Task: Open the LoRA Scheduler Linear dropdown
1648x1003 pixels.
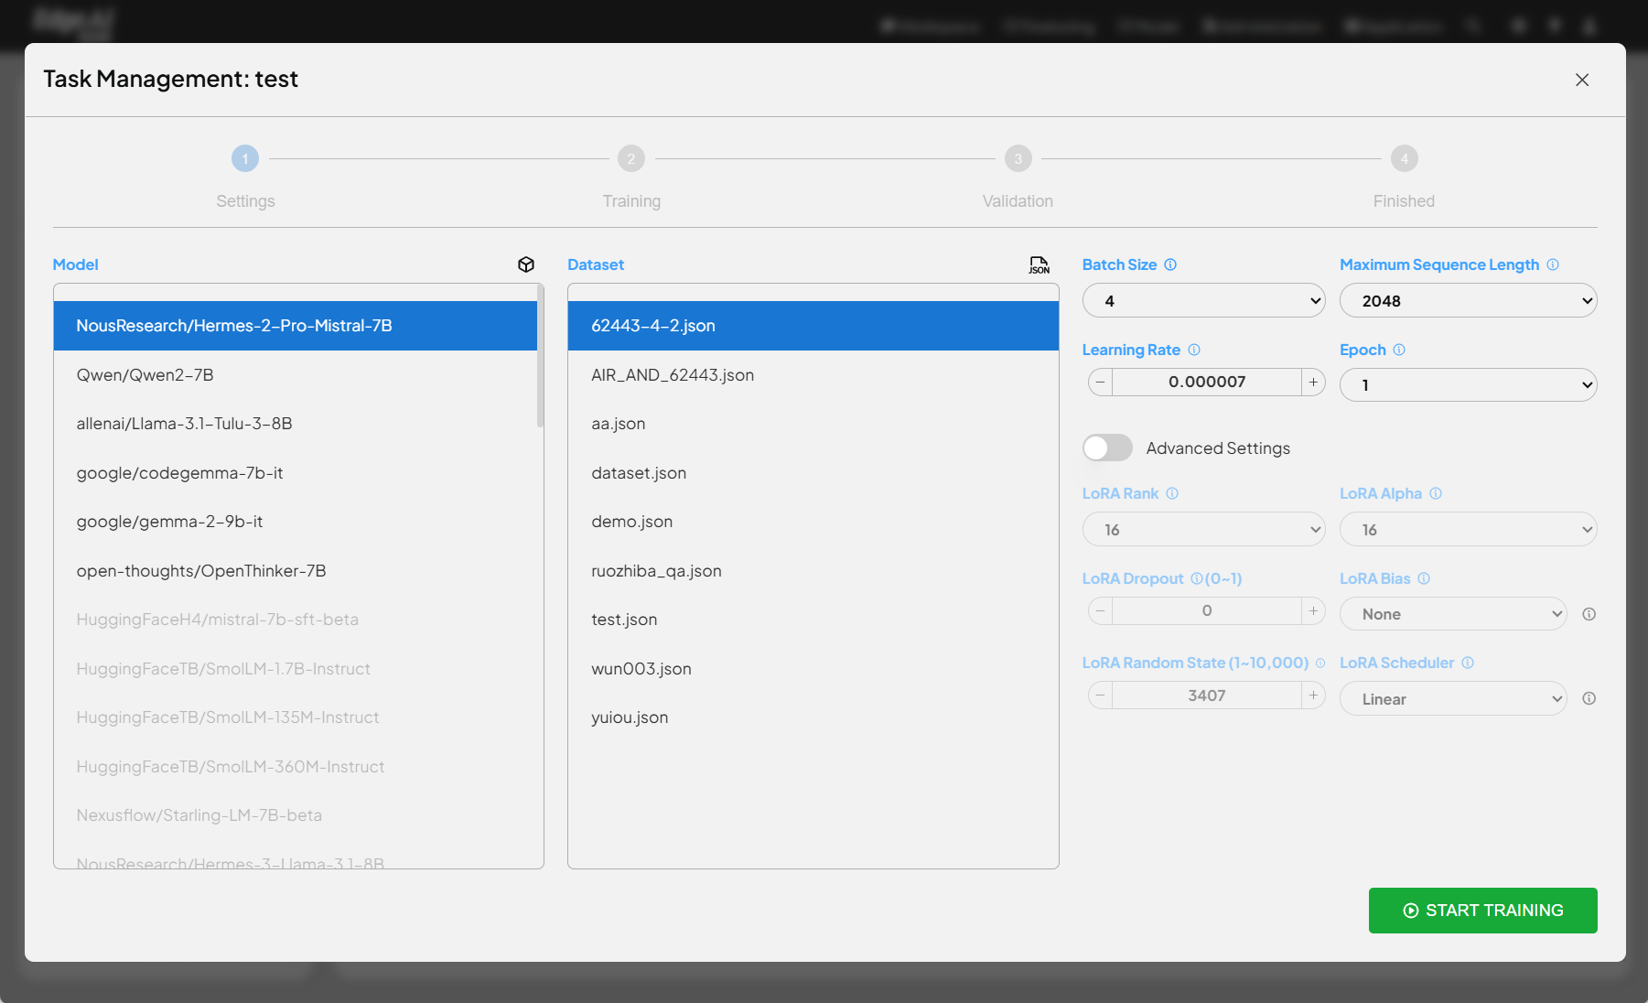Action: coord(1452,698)
